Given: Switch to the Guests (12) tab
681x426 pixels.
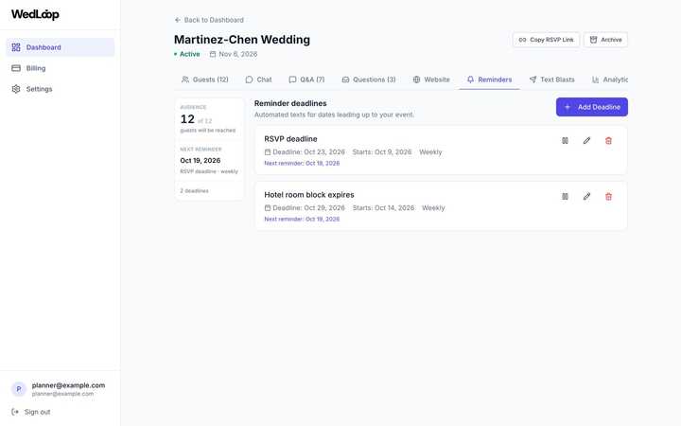Looking at the screenshot, I should [x=205, y=80].
